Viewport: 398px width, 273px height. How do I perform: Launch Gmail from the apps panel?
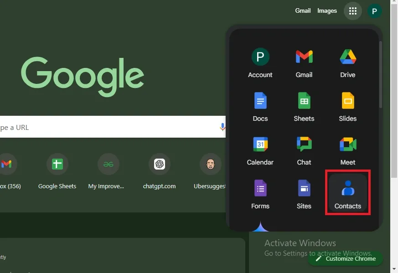coord(304,63)
